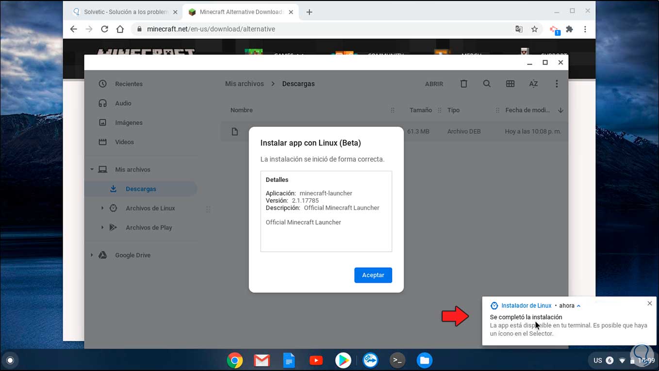Open the Files app from the shelf
The image size is (659, 371).
(x=425, y=360)
